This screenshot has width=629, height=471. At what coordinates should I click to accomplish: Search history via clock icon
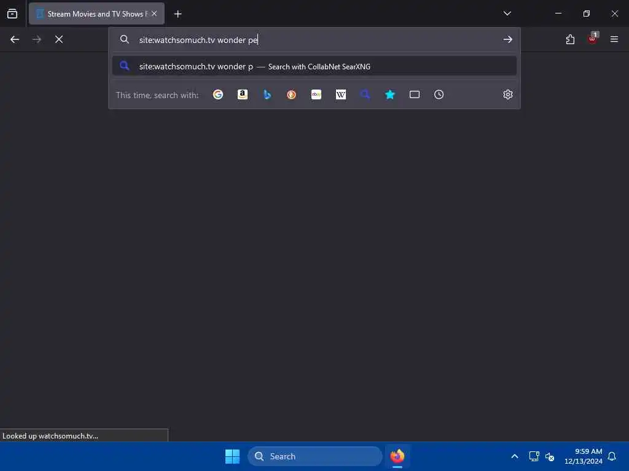(439, 94)
